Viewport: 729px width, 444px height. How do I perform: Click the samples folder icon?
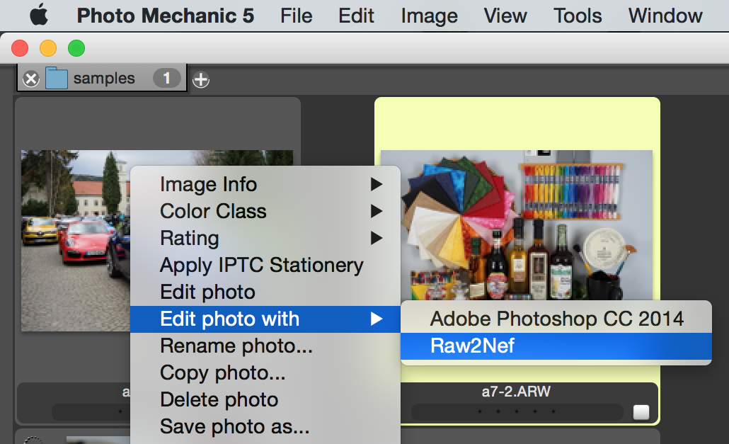point(56,78)
